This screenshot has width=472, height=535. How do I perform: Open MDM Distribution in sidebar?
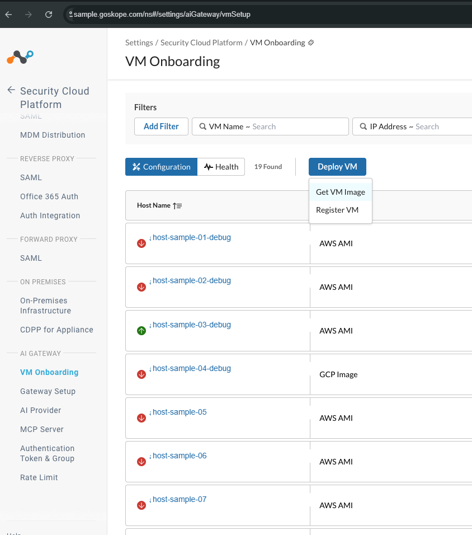pyautogui.click(x=53, y=135)
